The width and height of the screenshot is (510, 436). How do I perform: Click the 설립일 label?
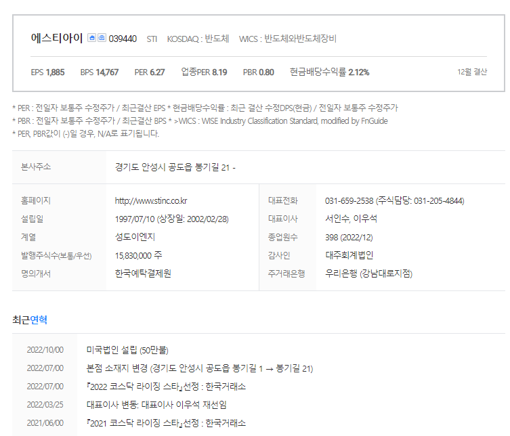point(32,219)
